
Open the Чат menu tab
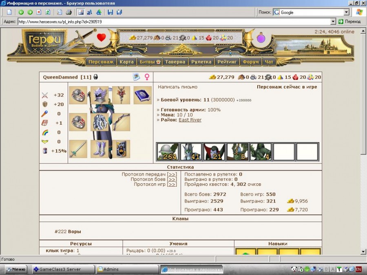pyautogui.click(x=269, y=62)
